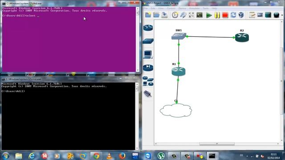Click the GNS3 canvas vertical scrollbar

click(x=281, y=81)
